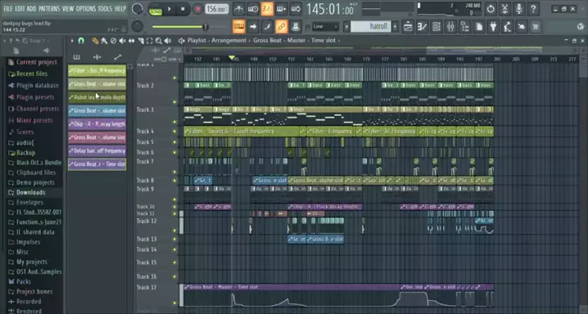Select the Delete tool in playlist
This screenshot has width=588, height=314.
(x=113, y=41)
